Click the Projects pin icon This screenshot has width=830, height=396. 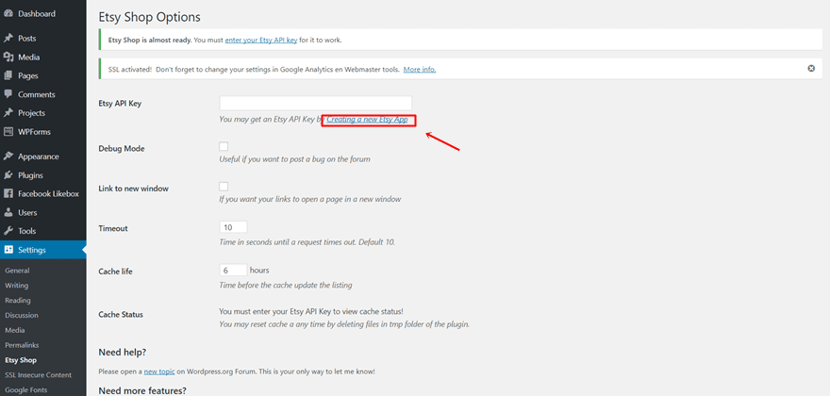(x=8, y=113)
